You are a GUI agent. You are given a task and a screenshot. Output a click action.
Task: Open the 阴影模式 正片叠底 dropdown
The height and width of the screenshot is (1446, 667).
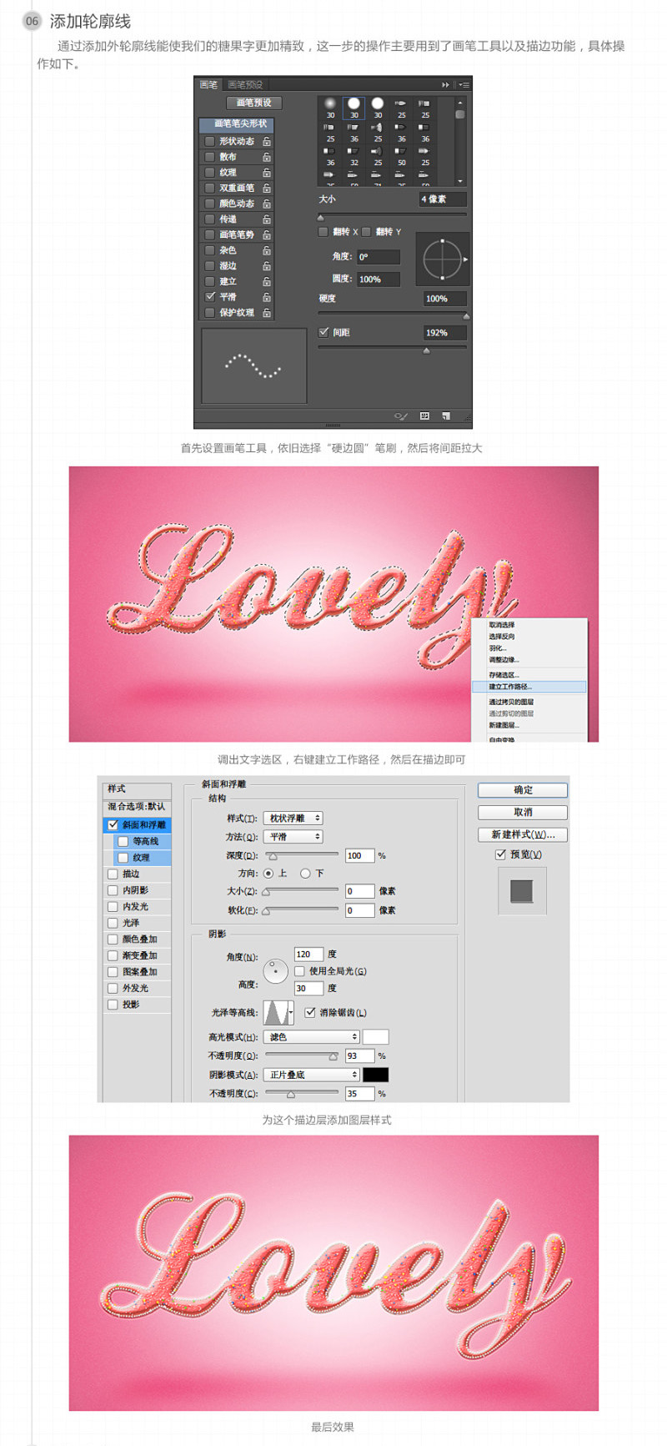pos(311,1075)
